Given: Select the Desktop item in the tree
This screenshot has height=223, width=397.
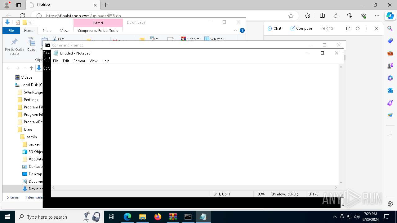Looking at the screenshot, I should [32, 174].
